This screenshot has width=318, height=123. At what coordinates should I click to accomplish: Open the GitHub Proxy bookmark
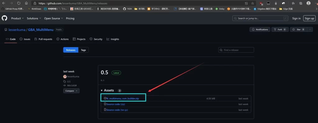(12, 9)
